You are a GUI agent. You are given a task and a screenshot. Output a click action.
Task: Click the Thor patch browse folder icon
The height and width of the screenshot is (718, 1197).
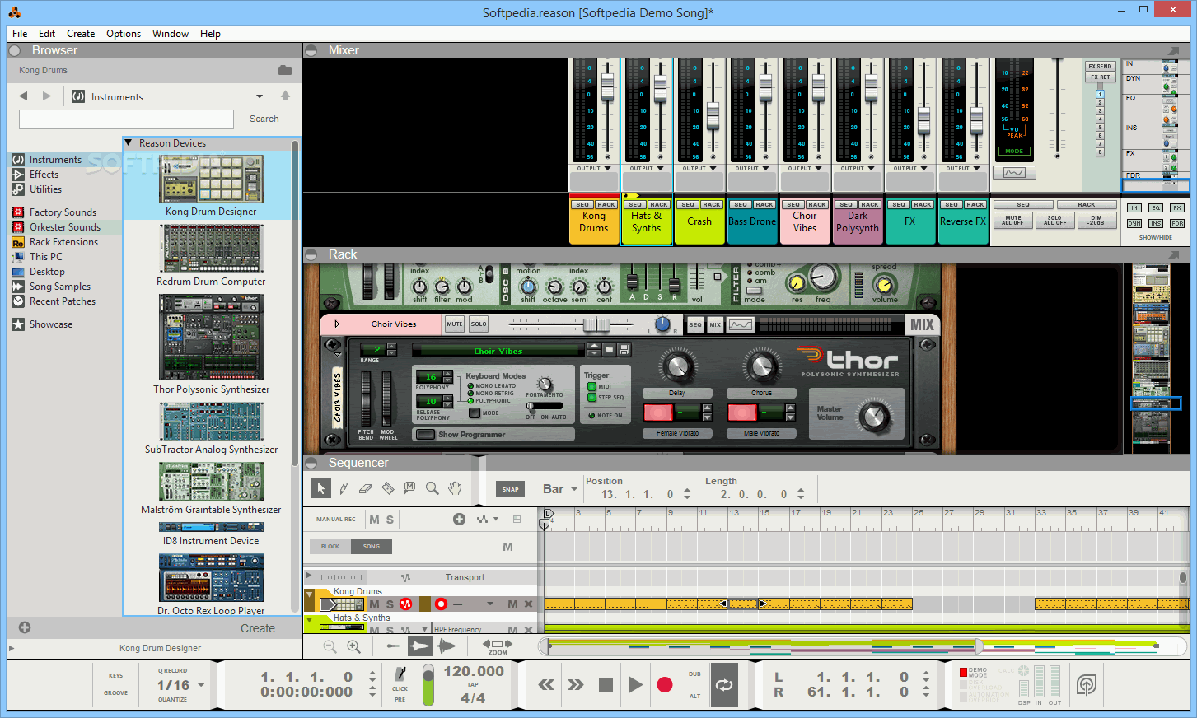pos(609,350)
